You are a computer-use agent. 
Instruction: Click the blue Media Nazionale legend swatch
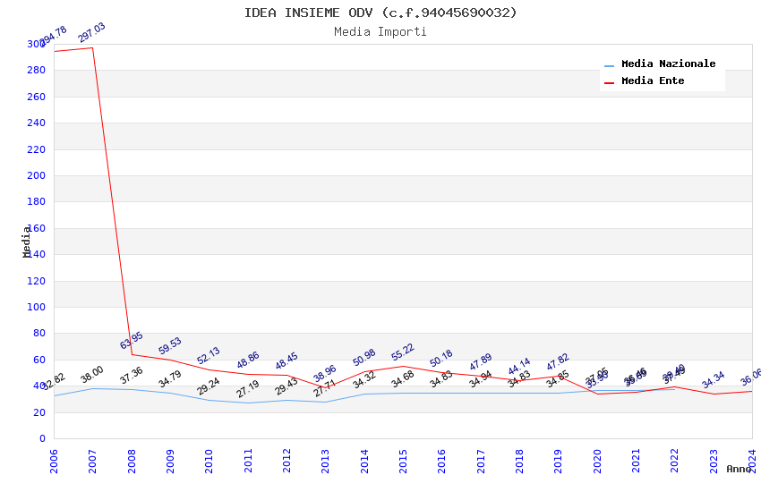point(609,65)
